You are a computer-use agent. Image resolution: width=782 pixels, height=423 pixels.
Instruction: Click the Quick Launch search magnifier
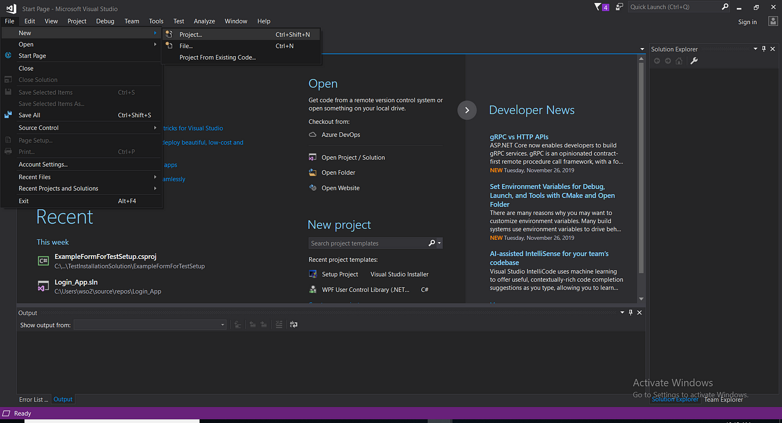coord(725,7)
